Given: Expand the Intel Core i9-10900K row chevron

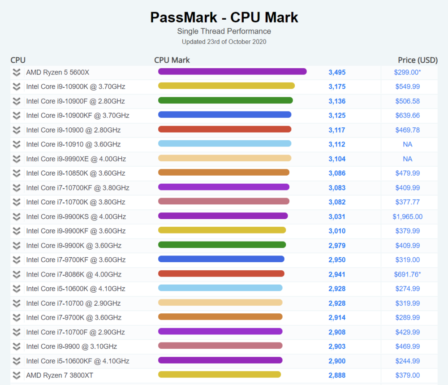Looking at the screenshot, I should point(17,87).
